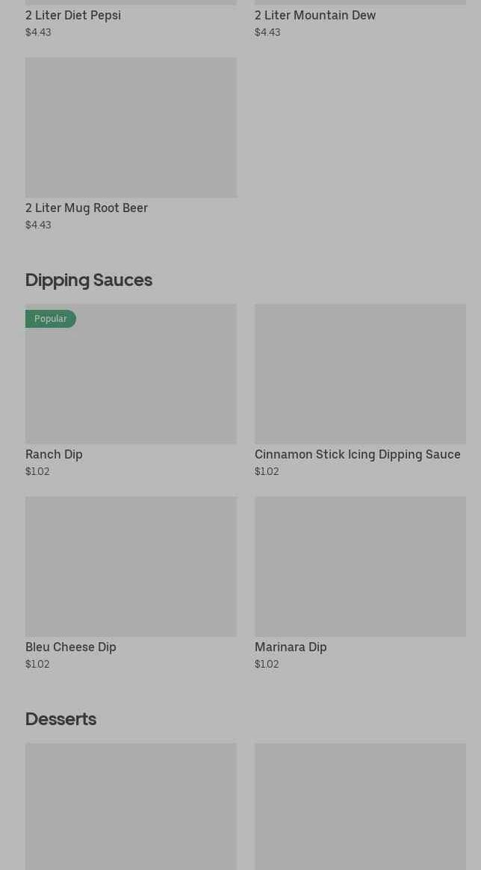The height and width of the screenshot is (870, 481).
Task: Click the $1.02 price under Marinara Dip
Action: [267, 664]
